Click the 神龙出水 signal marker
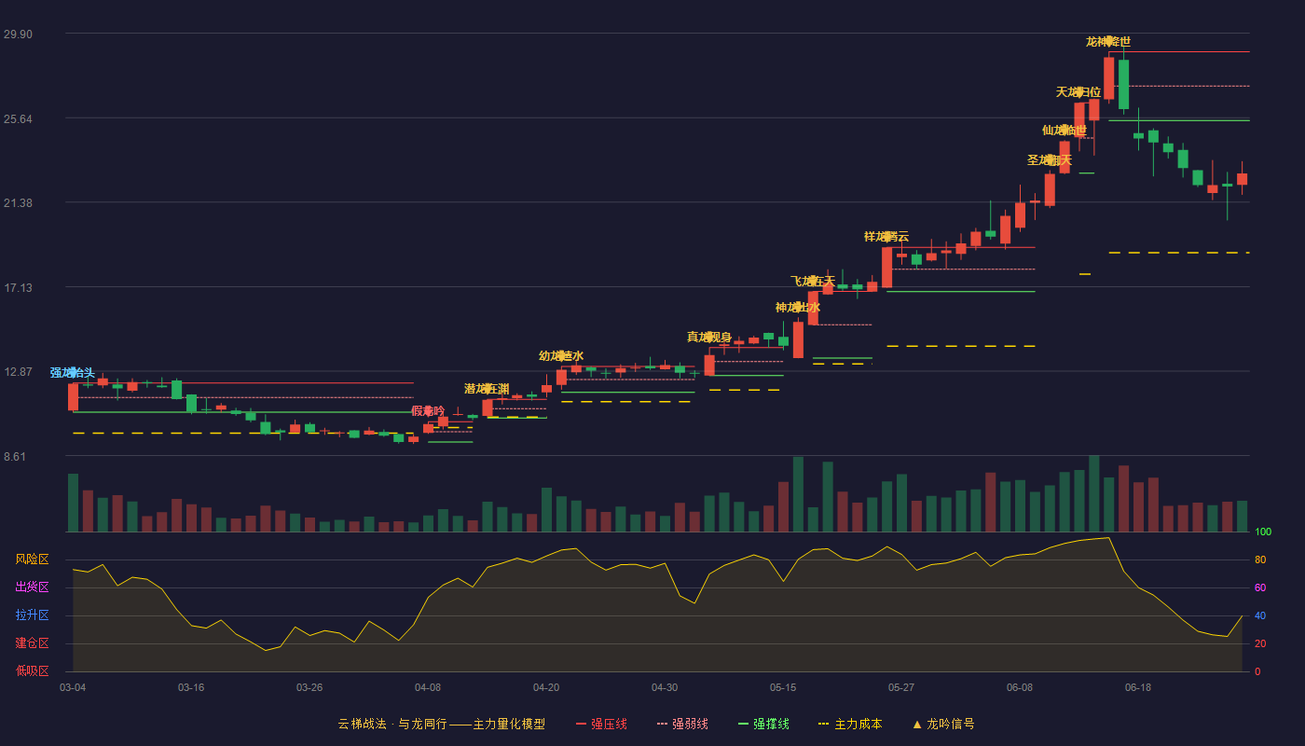This screenshot has height=746, width=1305. pyautogui.click(x=798, y=308)
